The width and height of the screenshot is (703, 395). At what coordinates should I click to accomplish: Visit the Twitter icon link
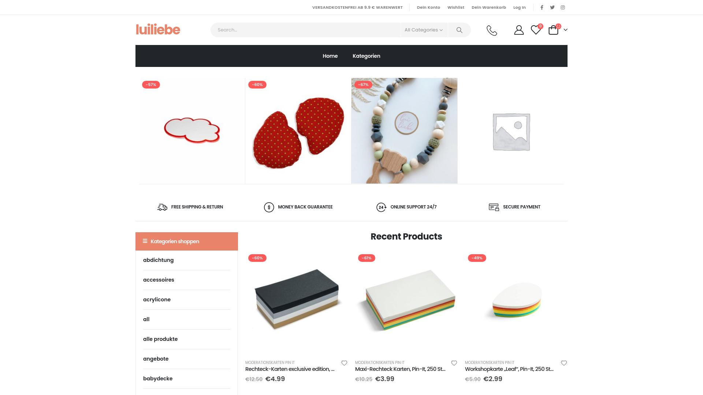[552, 7]
